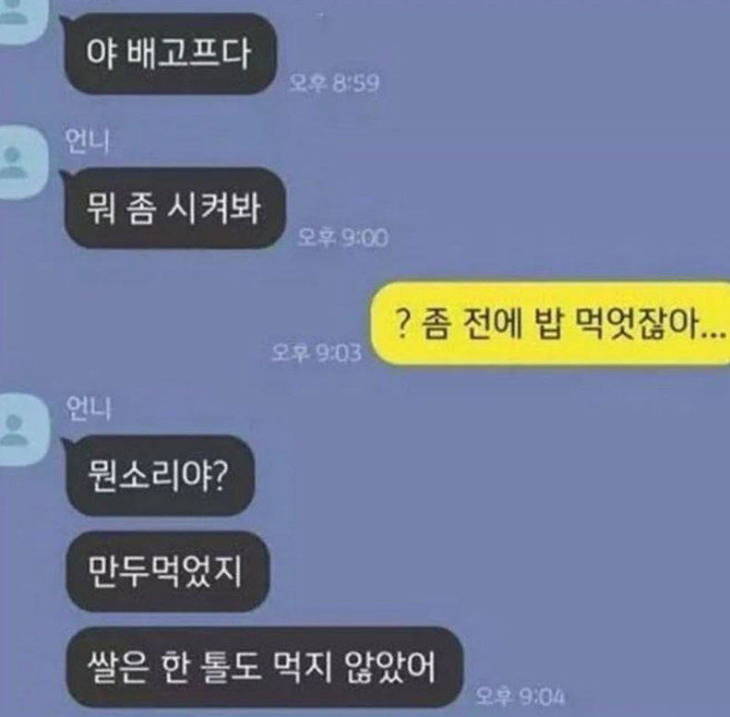Tap the yellow 좀 전에 밥 먹었잖아 bubble
The image size is (730, 717).
(551, 323)
